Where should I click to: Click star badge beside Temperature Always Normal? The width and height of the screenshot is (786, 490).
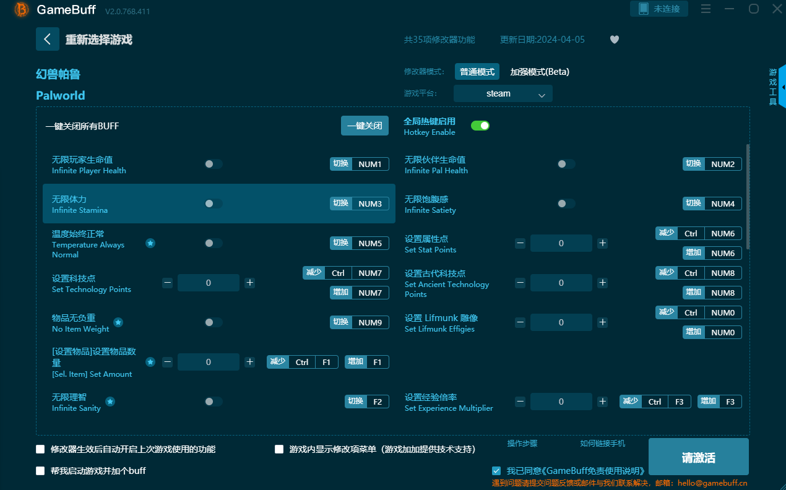(x=150, y=243)
